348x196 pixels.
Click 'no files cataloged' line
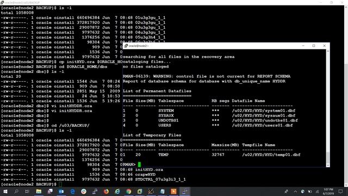pos(146,66)
